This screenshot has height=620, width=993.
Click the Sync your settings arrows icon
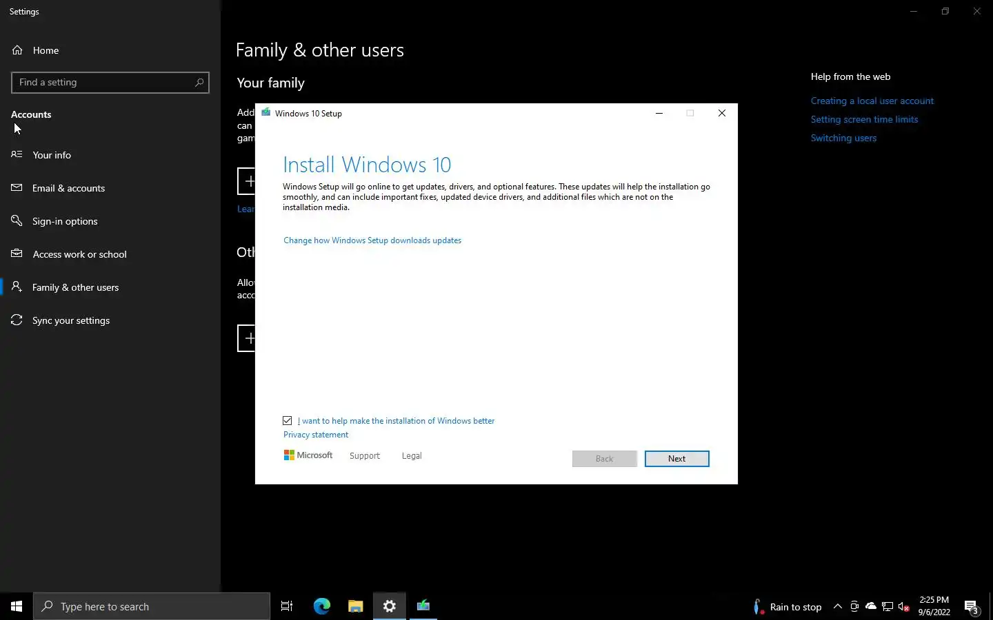tap(17, 320)
